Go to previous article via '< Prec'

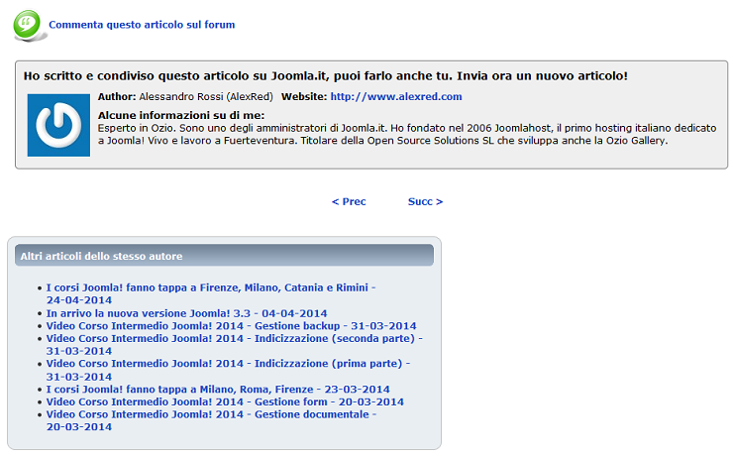pos(349,201)
